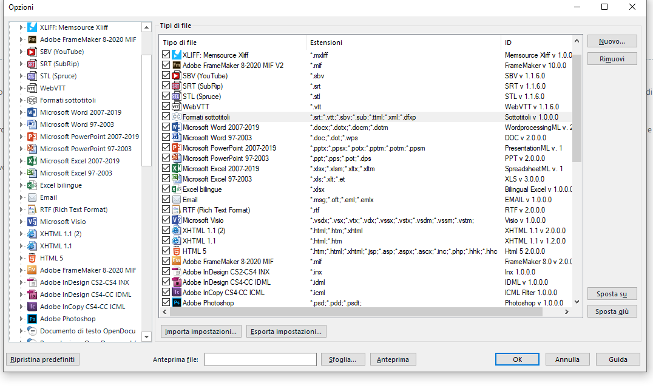This screenshot has width=653, height=388.
Task: Click the Sposta su button
Action: 612,294
